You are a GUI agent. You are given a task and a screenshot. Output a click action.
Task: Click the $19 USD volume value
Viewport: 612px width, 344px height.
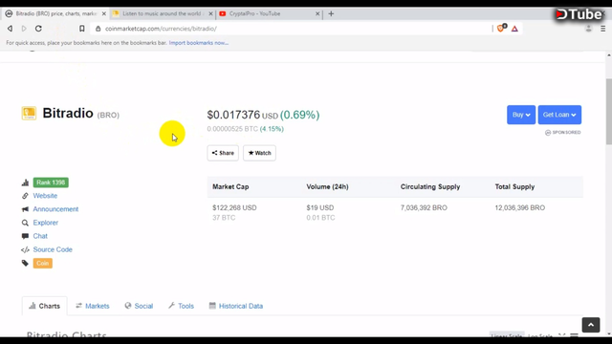coord(320,208)
